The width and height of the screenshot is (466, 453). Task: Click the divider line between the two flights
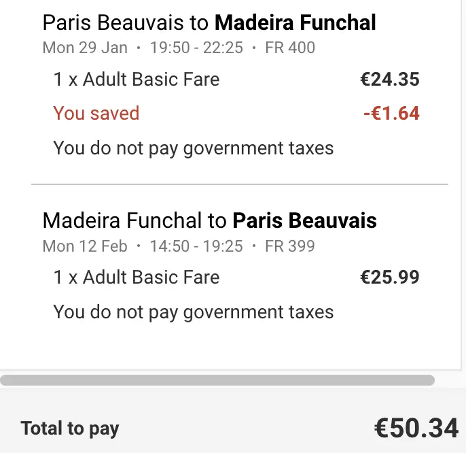click(x=239, y=184)
